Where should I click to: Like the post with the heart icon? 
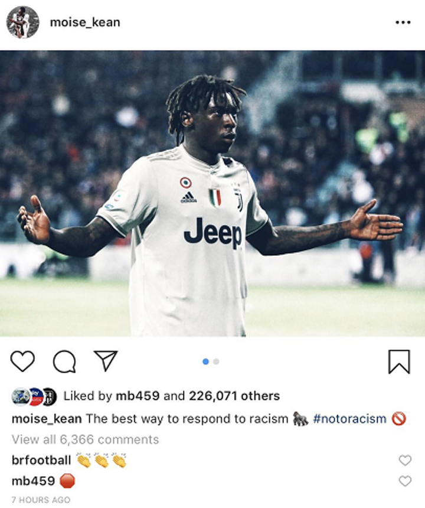[x=22, y=361]
